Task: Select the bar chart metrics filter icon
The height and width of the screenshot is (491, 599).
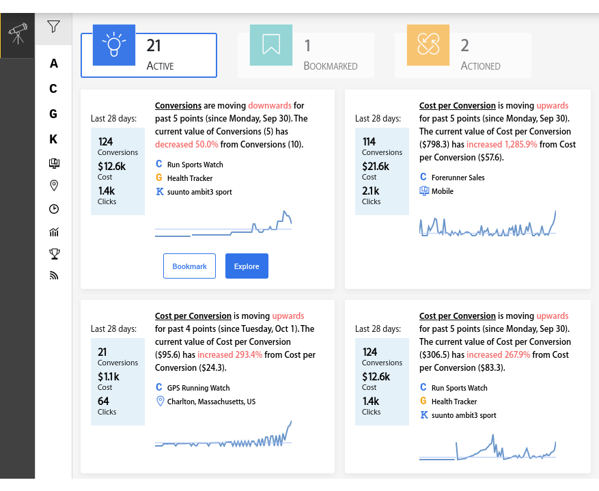Action: coord(54,232)
